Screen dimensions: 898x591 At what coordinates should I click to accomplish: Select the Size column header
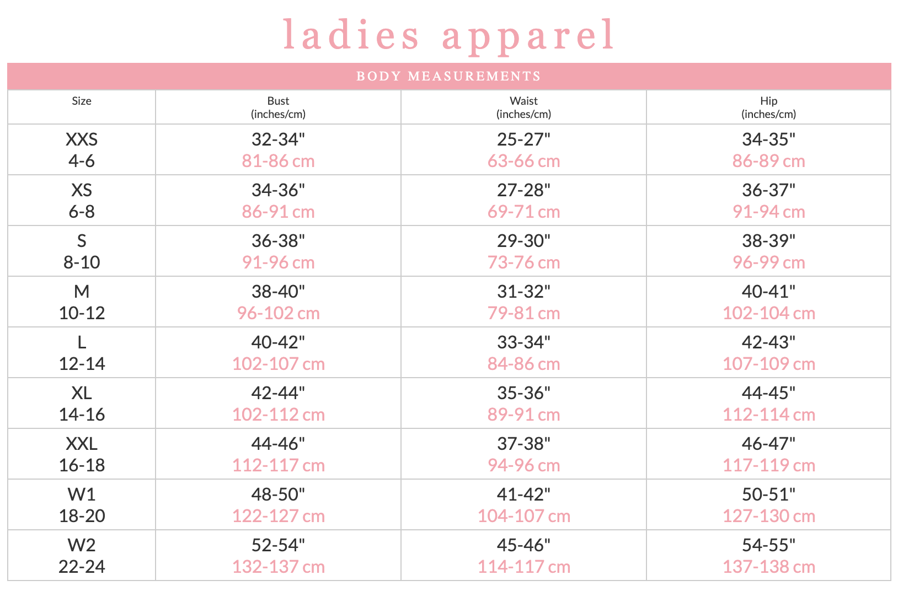pos(82,107)
